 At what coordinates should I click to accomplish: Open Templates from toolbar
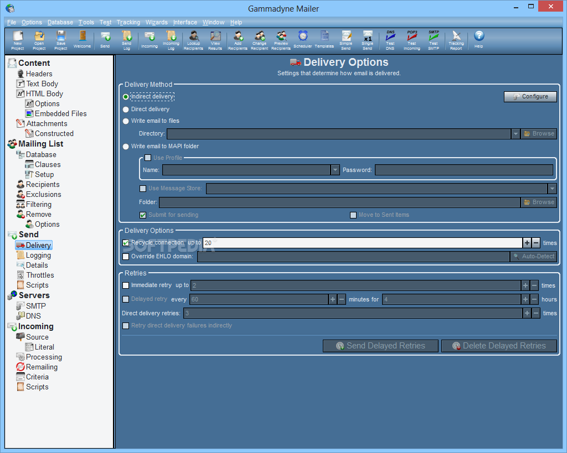[324, 39]
